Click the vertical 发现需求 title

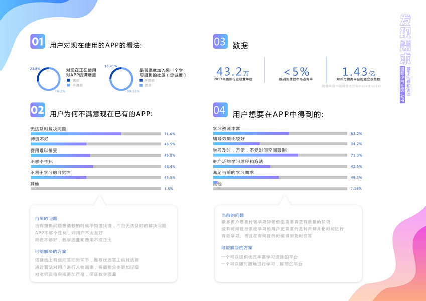point(405,39)
